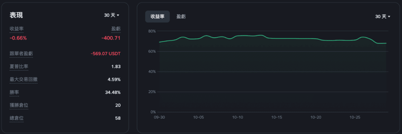Select the -0.66% return value
The height and width of the screenshot is (134, 402).
pyautogui.click(x=18, y=38)
